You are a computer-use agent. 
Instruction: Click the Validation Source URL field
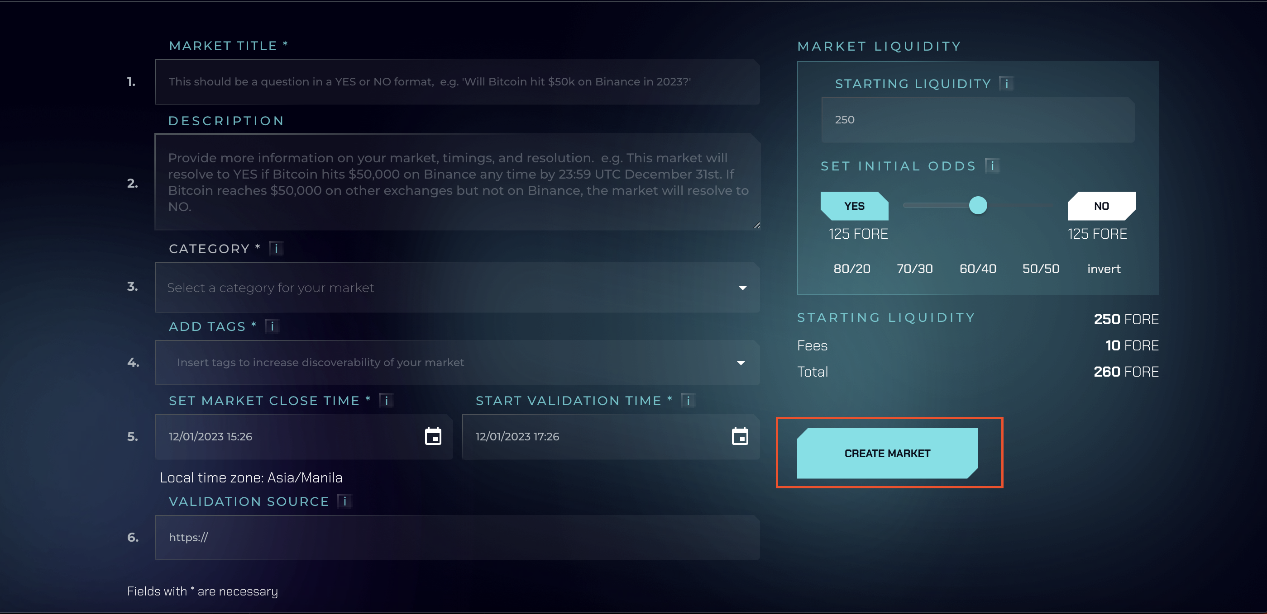tap(457, 538)
